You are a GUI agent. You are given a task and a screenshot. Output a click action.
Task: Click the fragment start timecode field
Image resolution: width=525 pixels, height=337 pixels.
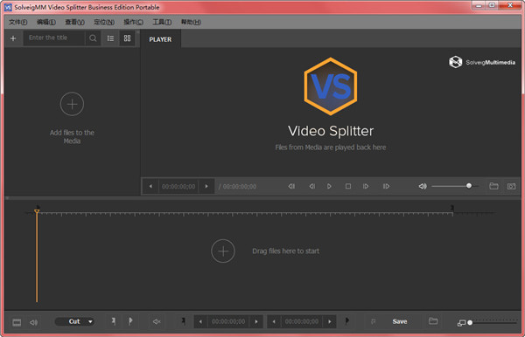point(228,321)
